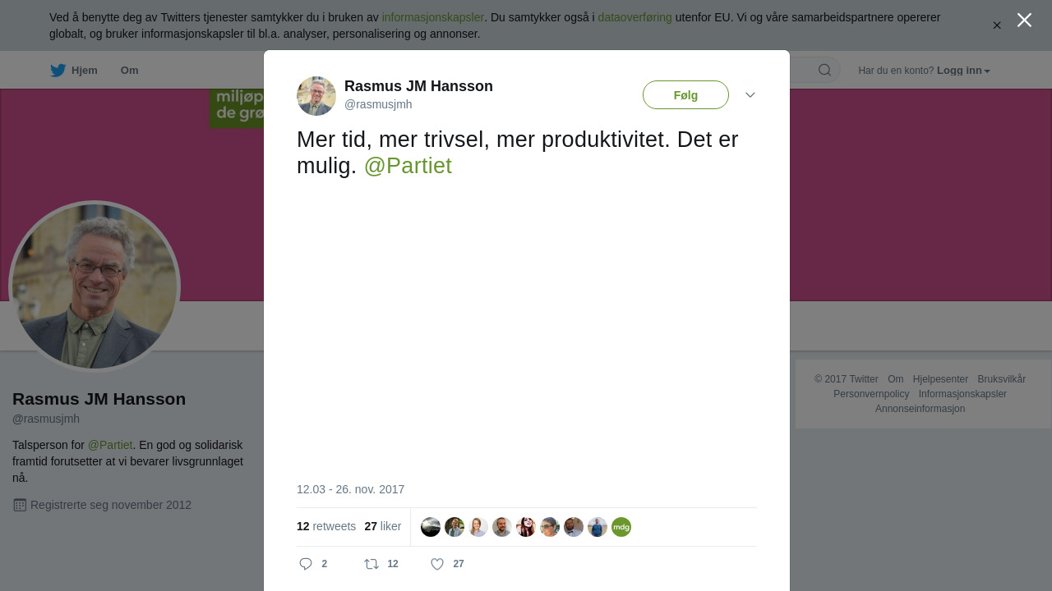
Task: Dismiss the cookie notice small X
Action: [x=997, y=25]
